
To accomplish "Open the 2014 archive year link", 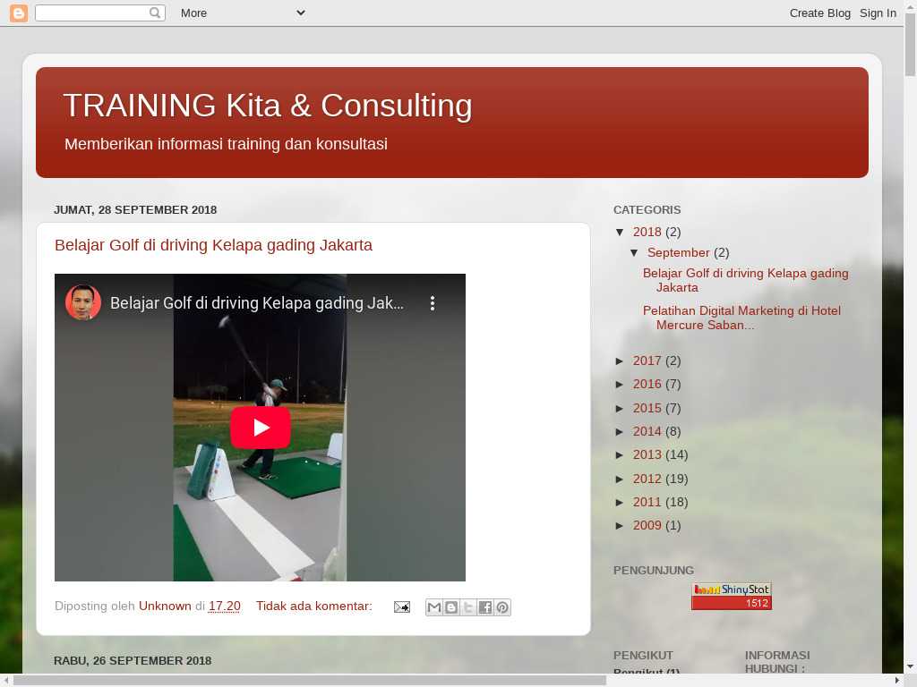I will (x=647, y=432).
